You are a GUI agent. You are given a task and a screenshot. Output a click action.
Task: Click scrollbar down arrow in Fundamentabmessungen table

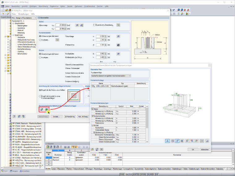147,142
